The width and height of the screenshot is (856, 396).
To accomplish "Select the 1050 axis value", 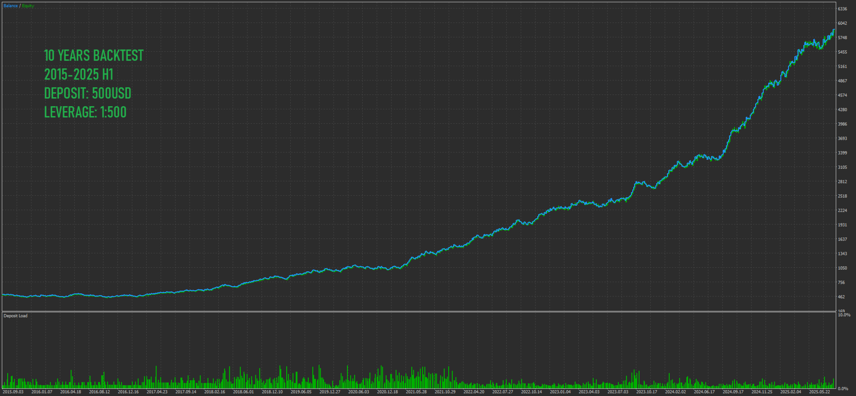I will [x=842, y=268].
